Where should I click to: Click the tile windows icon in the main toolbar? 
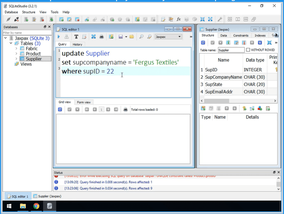(x=230, y=19)
